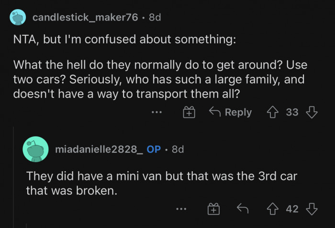Open miadanielle2828_'s avatar
This screenshot has height=228, width=335.
(x=35, y=149)
